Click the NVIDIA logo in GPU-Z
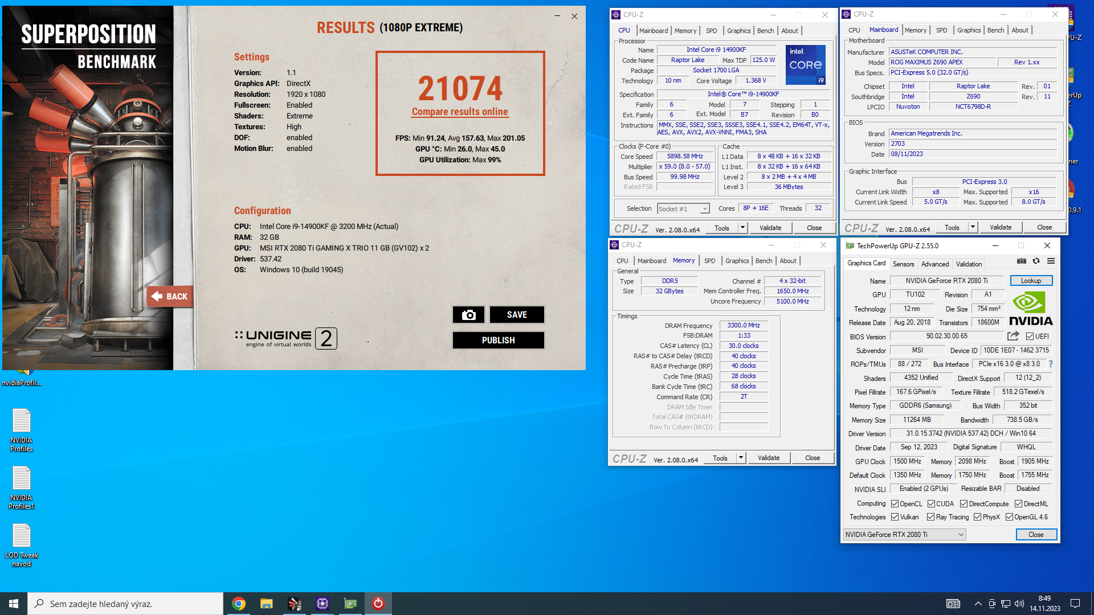The width and height of the screenshot is (1094, 615). coord(1031,309)
